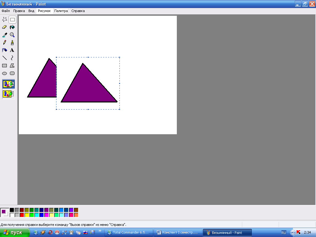Image resolution: width=316 pixels, height=237 pixels.
Task: Enable transparent selection mode option
Action: pos(8,94)
